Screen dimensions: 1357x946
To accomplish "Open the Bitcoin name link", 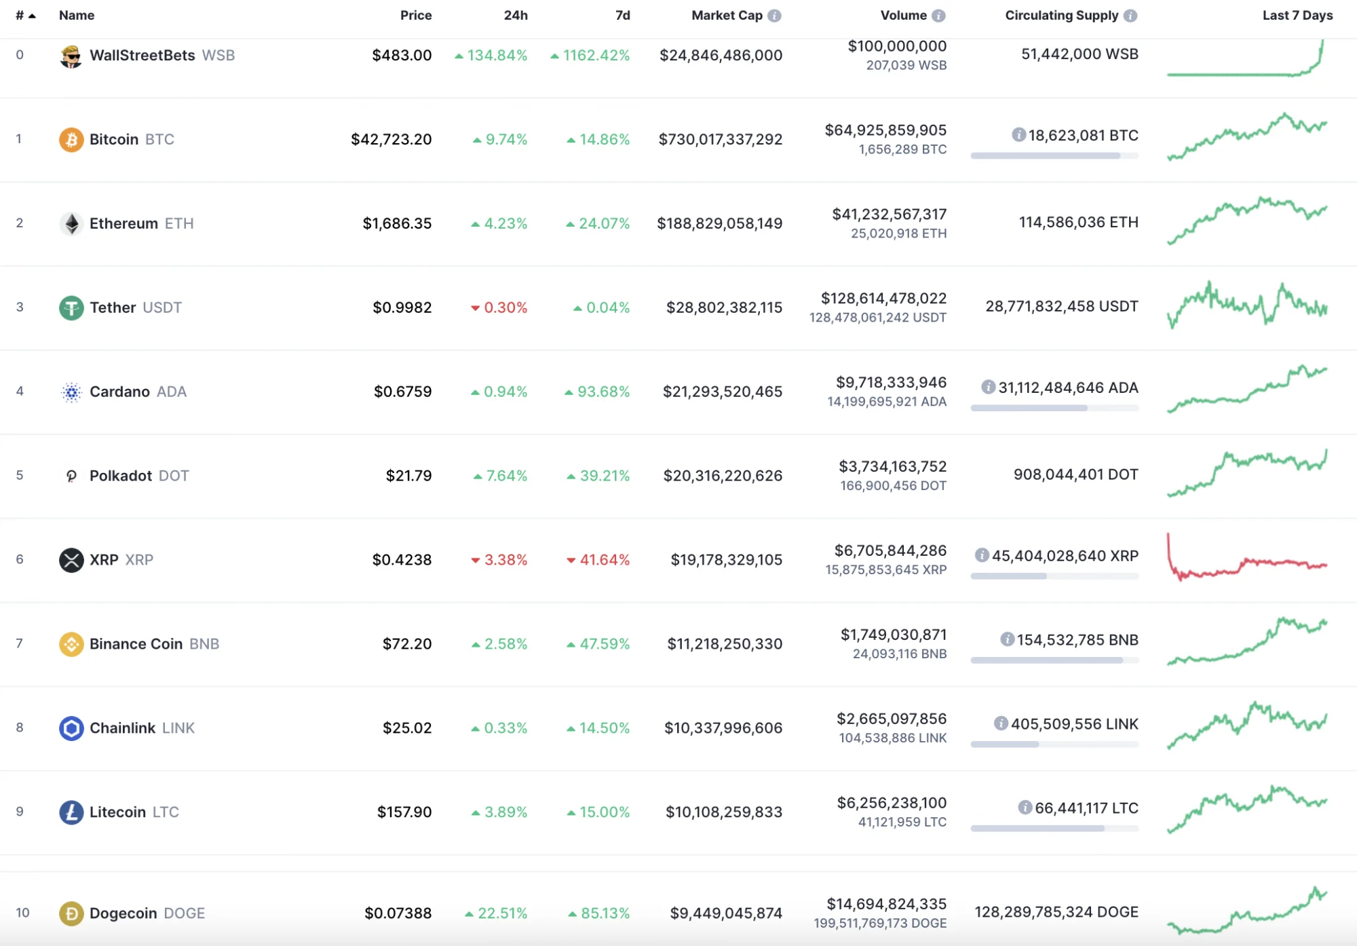I will pos(115,139).
